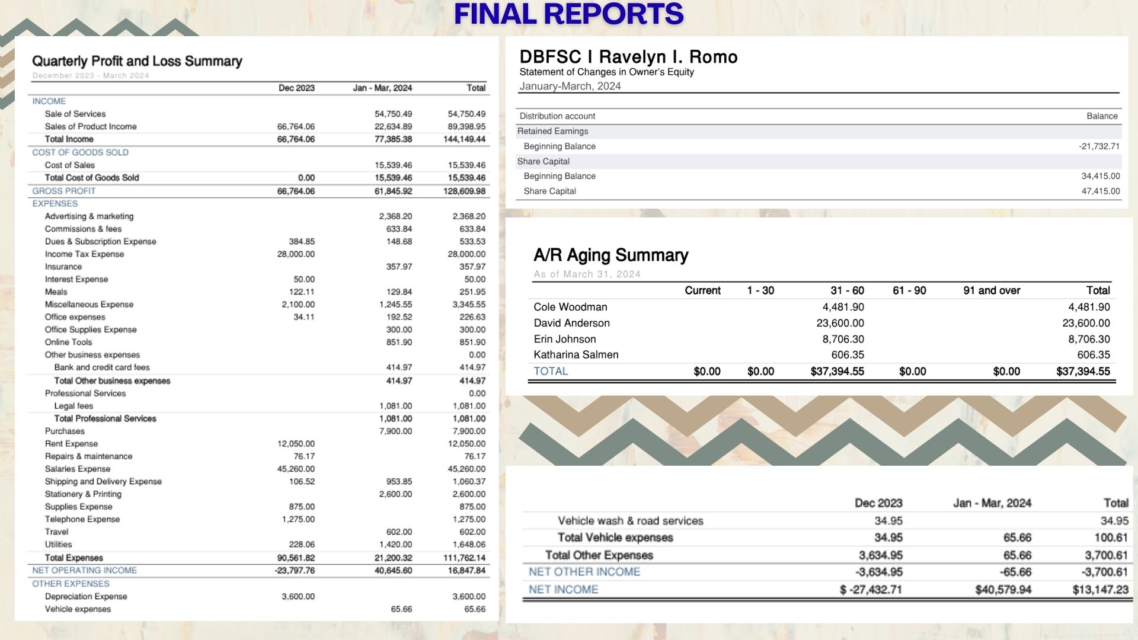
Task: Click Income Tax Expense Dec value 28,000.00
Action: pyautogui.click(x=296, y=254)
